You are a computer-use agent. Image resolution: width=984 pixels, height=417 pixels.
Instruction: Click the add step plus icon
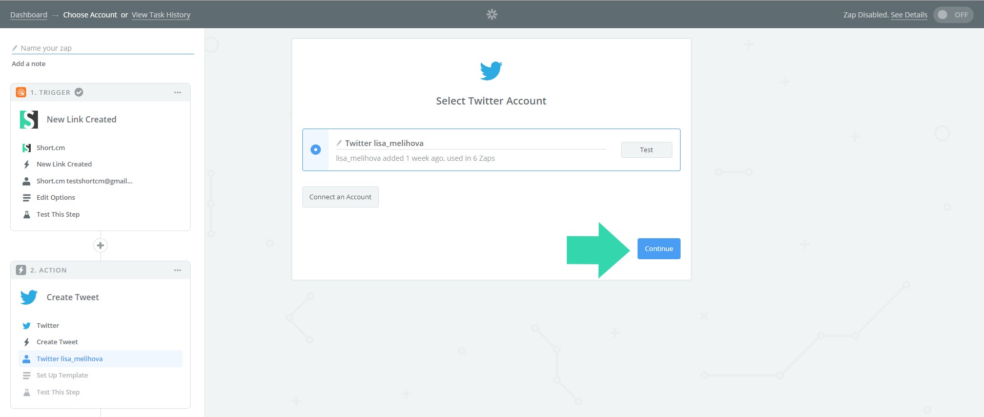point(100,245)
